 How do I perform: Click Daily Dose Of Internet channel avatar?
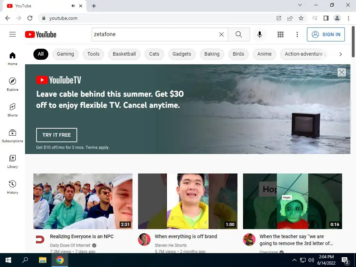(40, 239)
